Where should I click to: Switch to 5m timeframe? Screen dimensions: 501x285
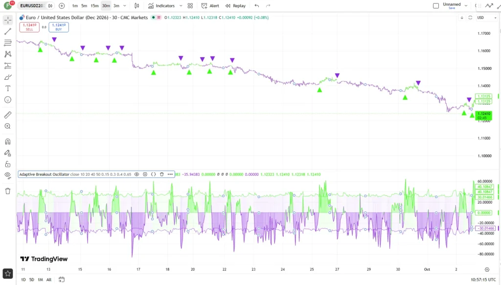click(x=84, y=6)
